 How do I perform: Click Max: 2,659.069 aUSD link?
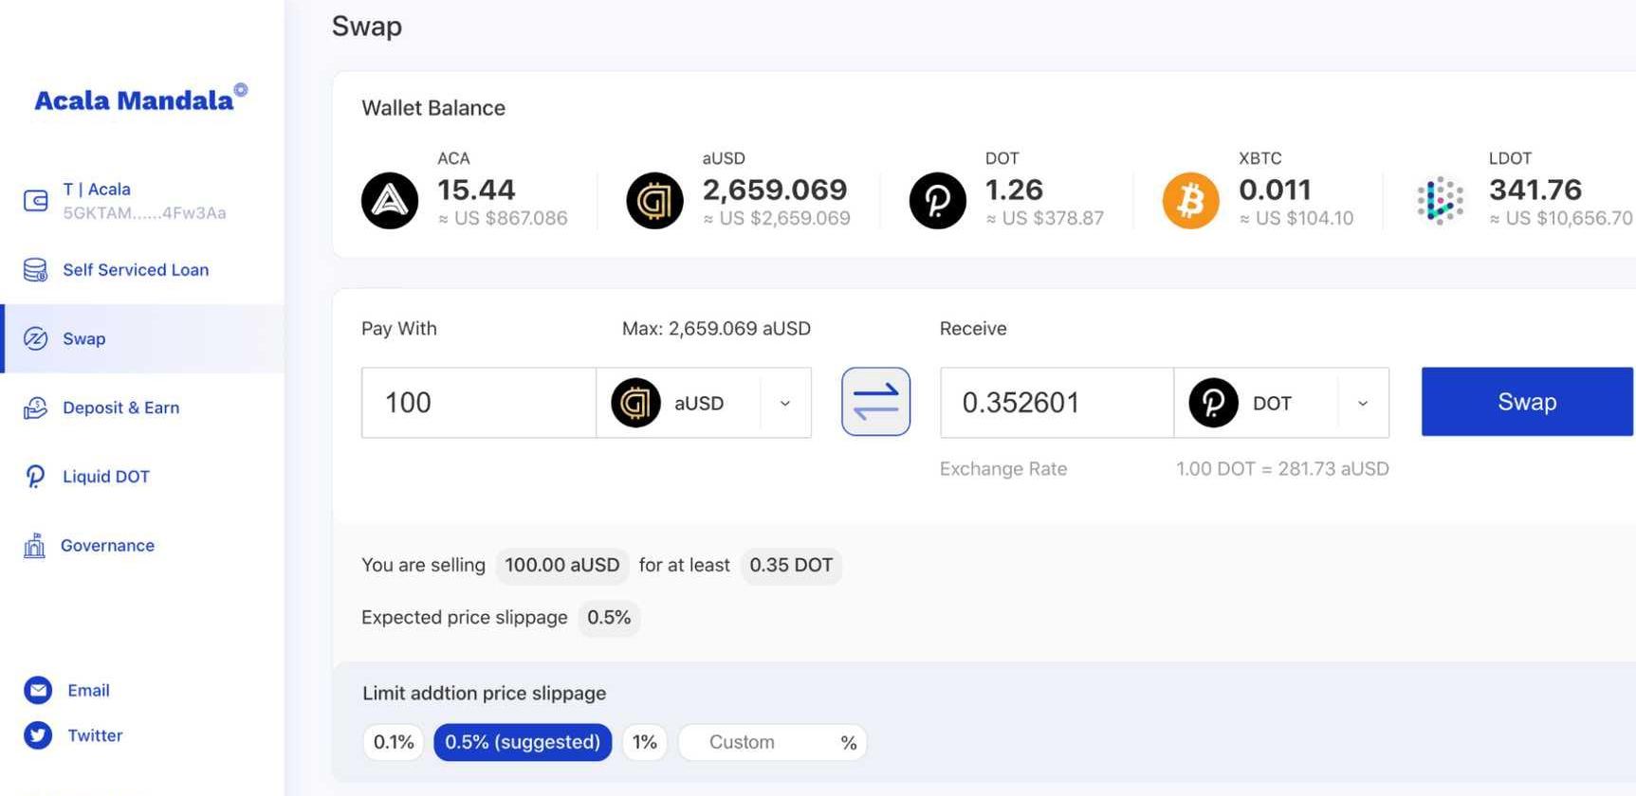click(x=716, y=329)
